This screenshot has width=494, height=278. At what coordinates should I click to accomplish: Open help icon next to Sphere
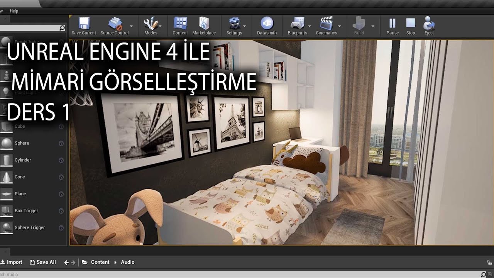coord(61,143)
